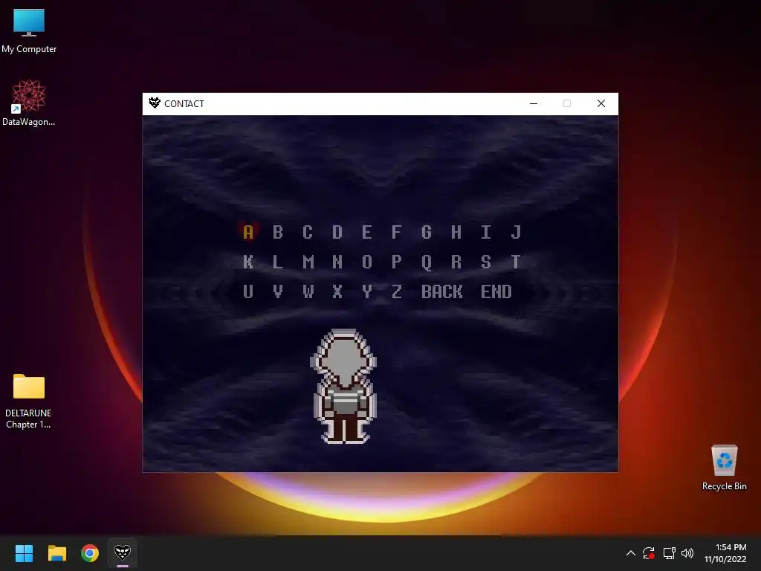Select letter A in the name grid
Image resolution: width=761 pixels, height=571 pixels.
click(248, 232)
